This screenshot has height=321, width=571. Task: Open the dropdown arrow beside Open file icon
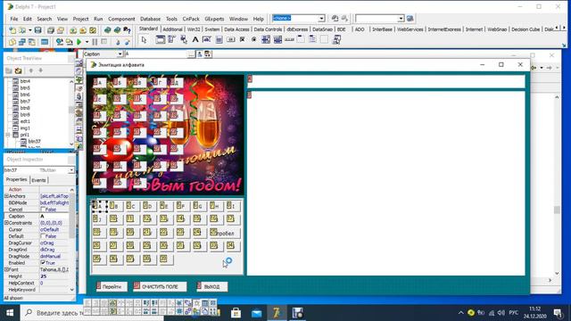pyautogui.click(x=29, y=30)
